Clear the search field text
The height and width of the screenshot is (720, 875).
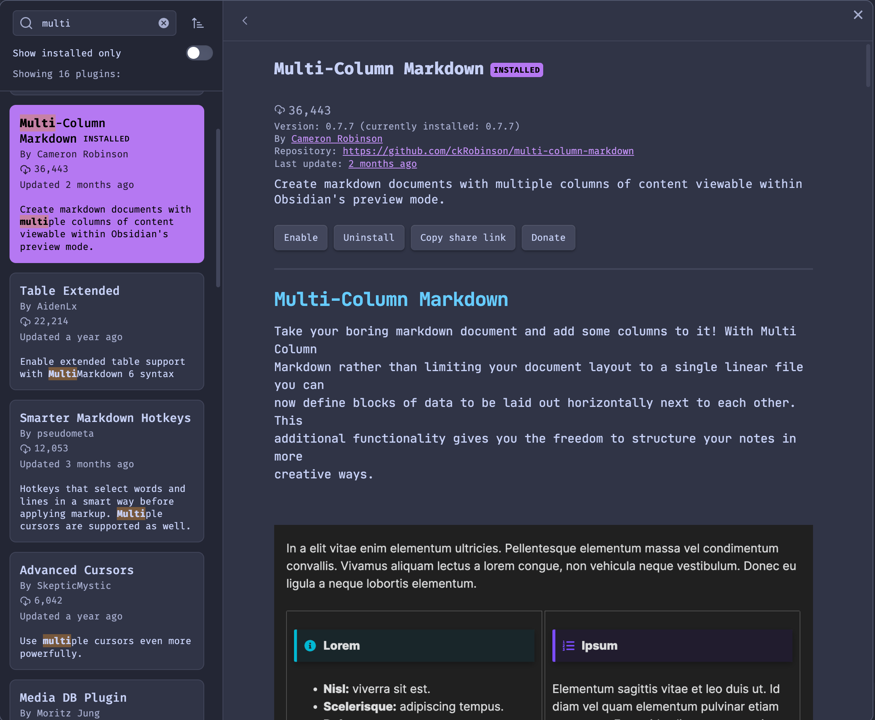click(x=164, y=23)
